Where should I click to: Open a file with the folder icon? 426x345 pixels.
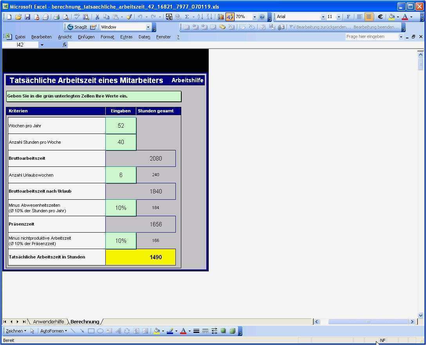18,17
